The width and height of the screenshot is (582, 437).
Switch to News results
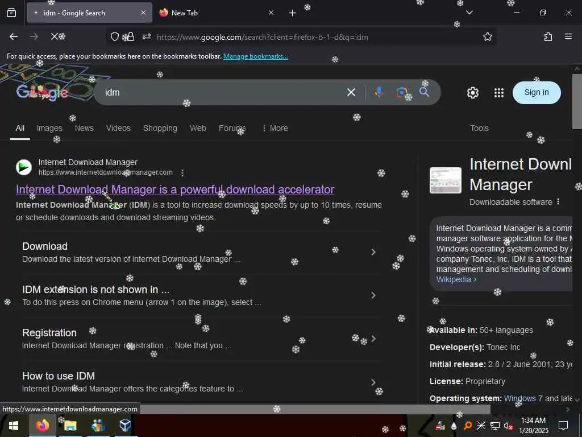coord(84,128)
